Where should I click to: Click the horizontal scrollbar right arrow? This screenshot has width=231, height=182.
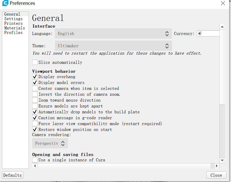(217, 166)
